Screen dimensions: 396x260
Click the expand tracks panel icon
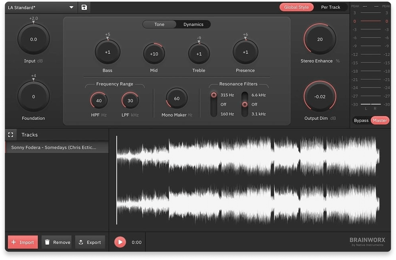click(x=11, y=135)
